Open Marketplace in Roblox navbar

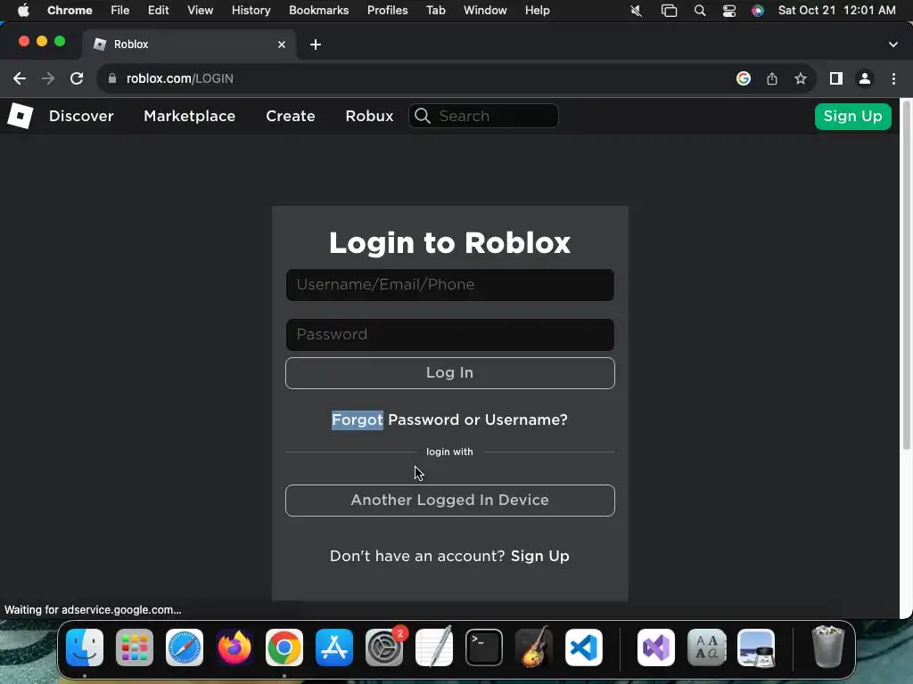pos(189,117)
